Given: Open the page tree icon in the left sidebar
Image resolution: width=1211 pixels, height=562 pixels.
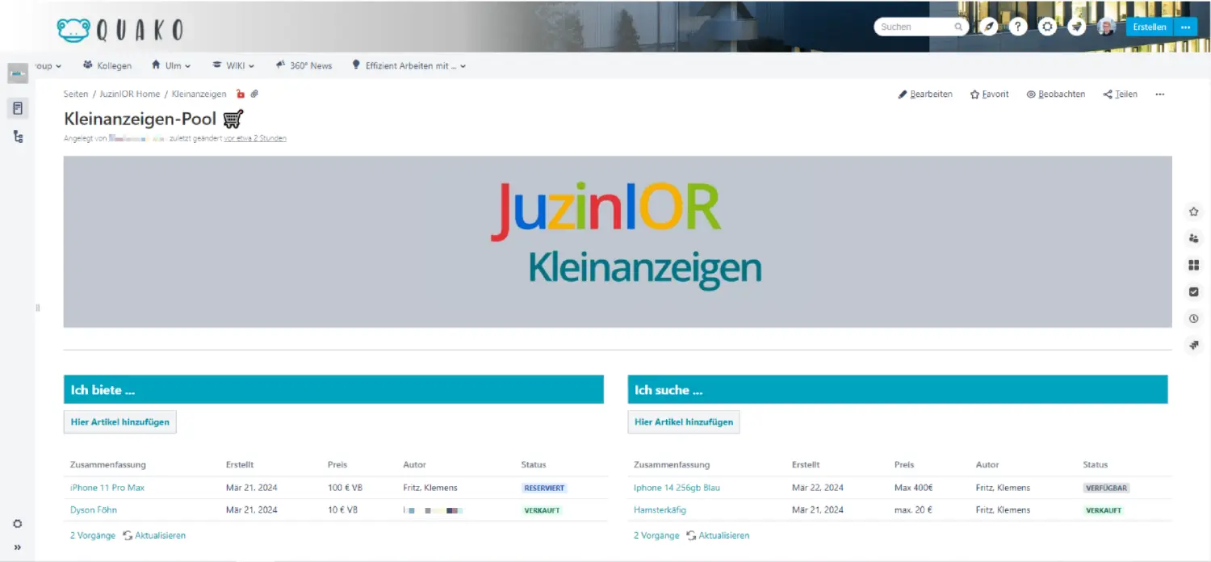Looking at the screenshot, I should click(18, 136).
